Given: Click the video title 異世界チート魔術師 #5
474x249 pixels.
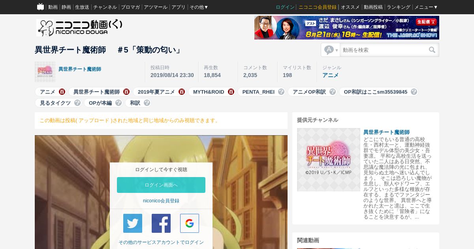Looking at the screenshot, I should (108, 50).
